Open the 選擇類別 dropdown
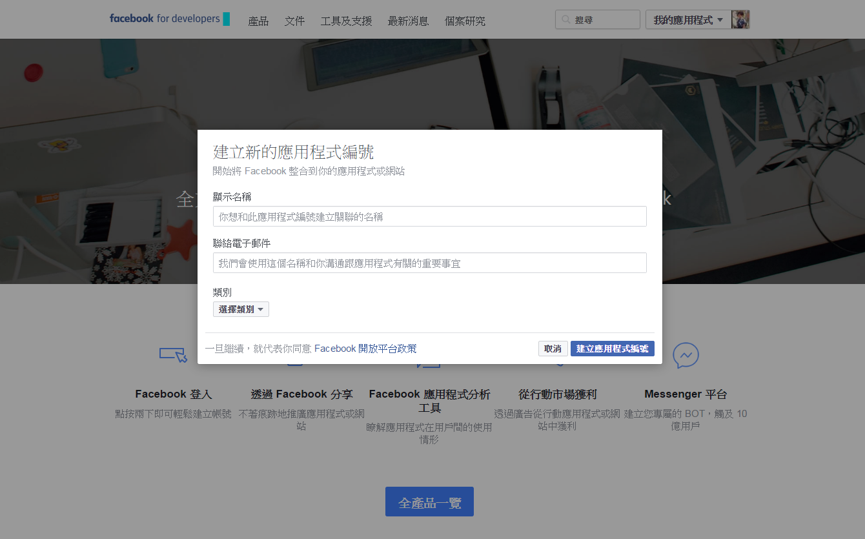 (241, 309)
